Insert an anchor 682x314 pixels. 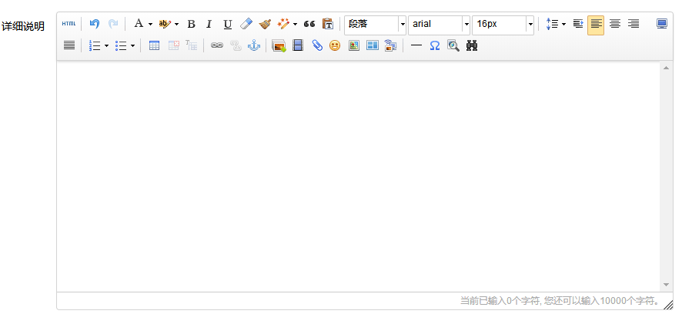(x=253, y=45)
